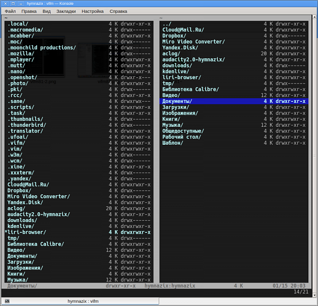This screenshot has width=318, height=306.
Task: Click the 14/21 position indicator
Action: click(x=301, y=292)
